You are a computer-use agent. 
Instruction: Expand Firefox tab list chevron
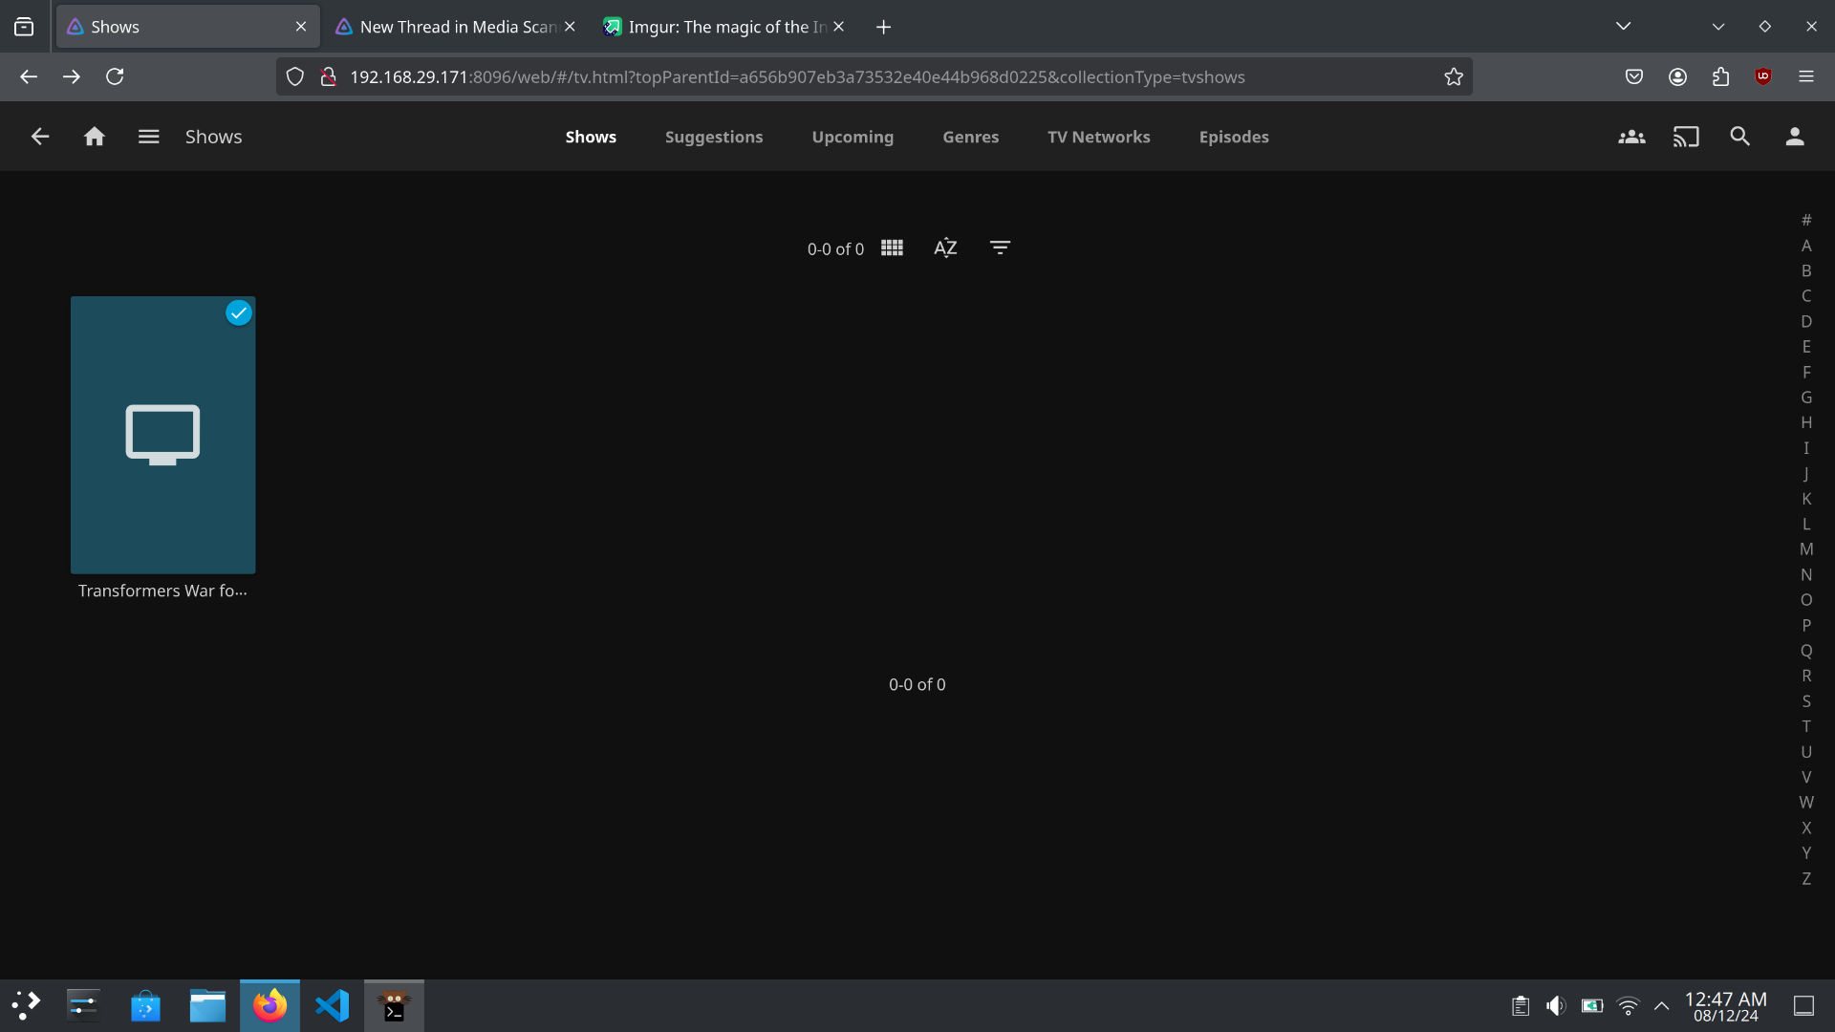1623,27
